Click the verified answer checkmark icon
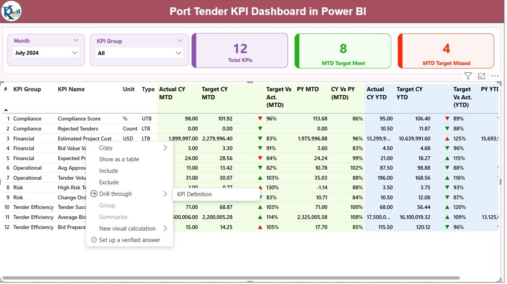The height and width of the screenshot is (284, 507). 94,240
